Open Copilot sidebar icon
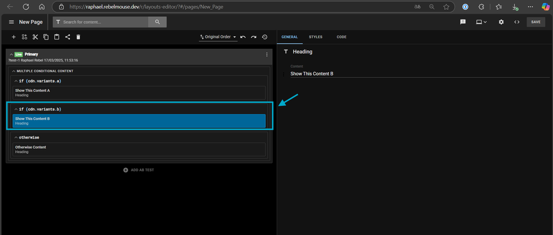 pos(545,7)
